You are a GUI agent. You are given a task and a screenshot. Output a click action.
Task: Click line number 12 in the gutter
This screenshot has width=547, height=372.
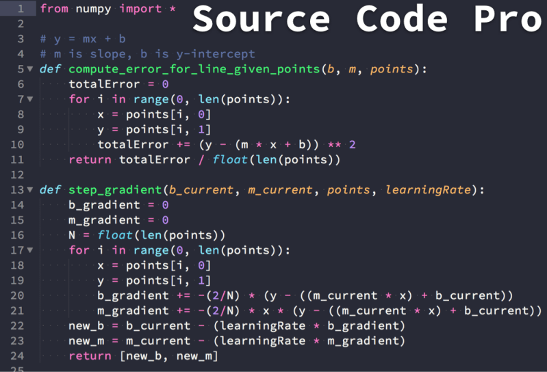point(17,174)
